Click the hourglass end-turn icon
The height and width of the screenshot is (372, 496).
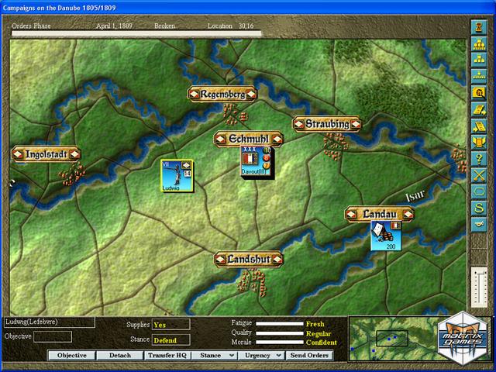[479, 26]
